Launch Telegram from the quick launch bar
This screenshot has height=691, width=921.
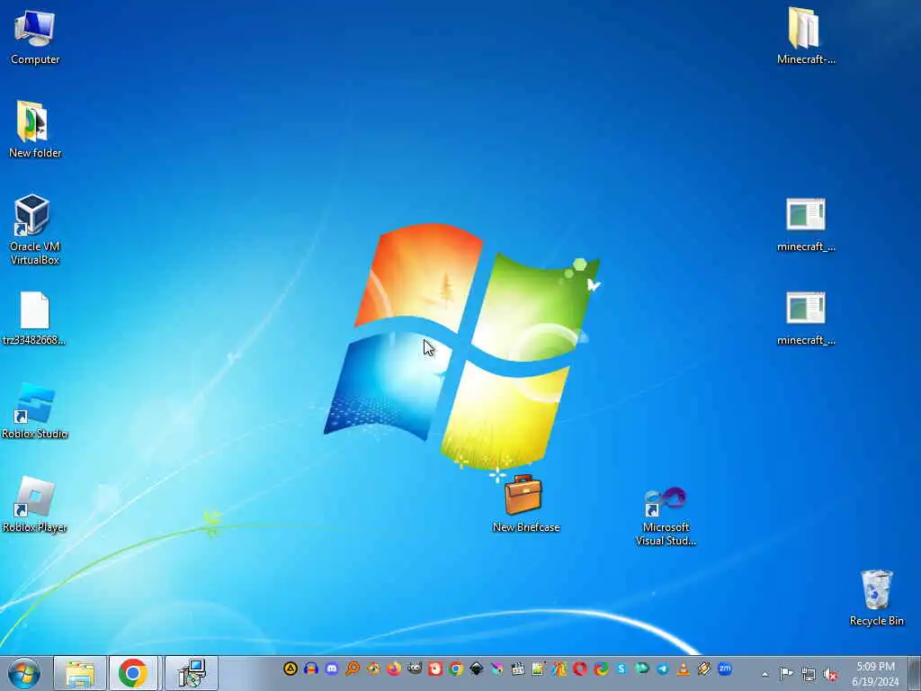(663, 669)
